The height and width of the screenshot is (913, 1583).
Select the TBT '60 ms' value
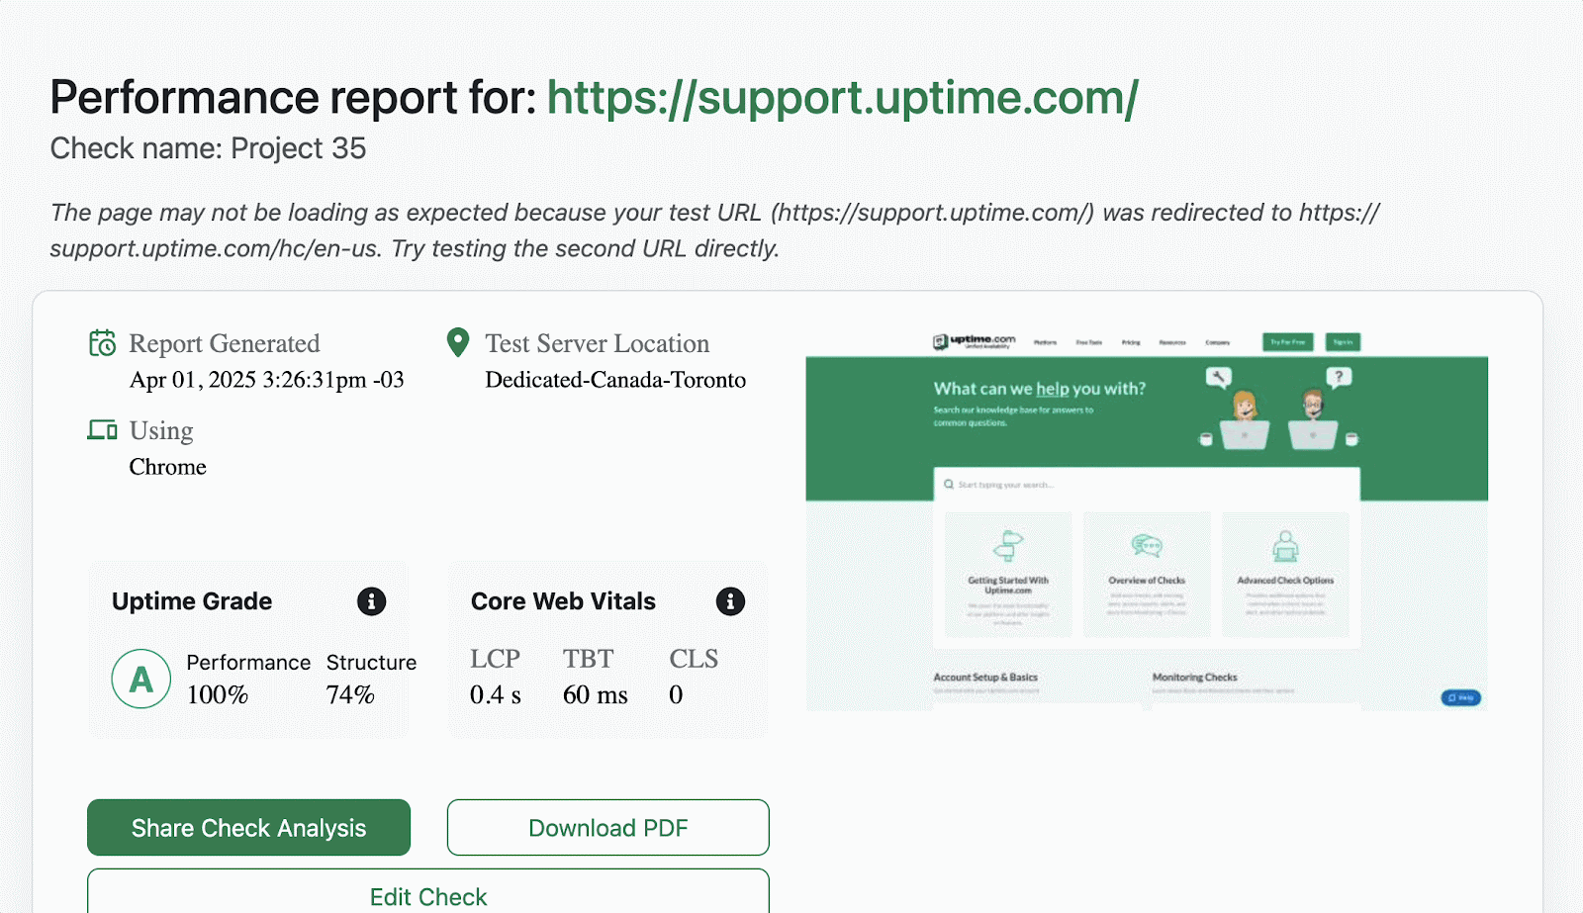[x=596, y=694]
